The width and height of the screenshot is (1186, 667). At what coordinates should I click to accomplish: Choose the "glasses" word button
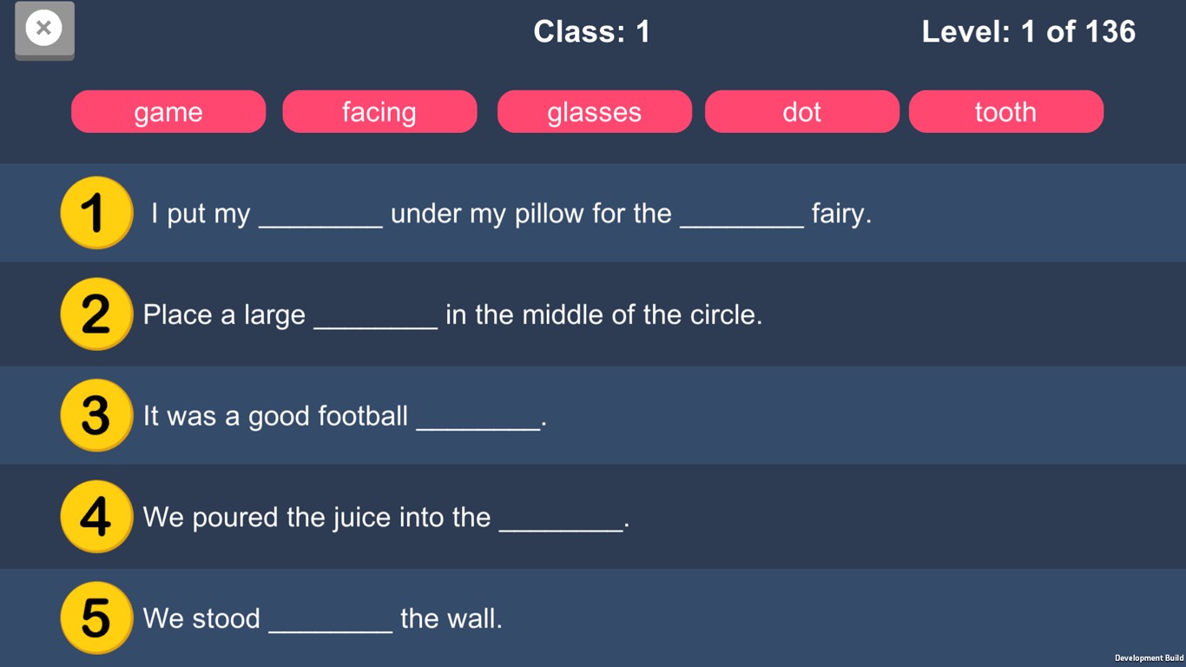595,112
